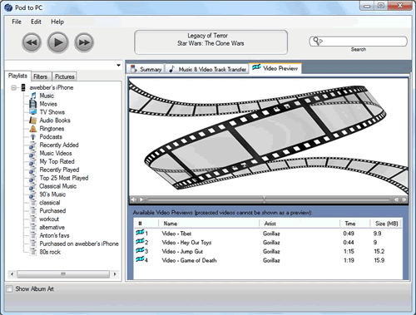Click the My Top Rated playlist icon

click(x=32, y=161)
